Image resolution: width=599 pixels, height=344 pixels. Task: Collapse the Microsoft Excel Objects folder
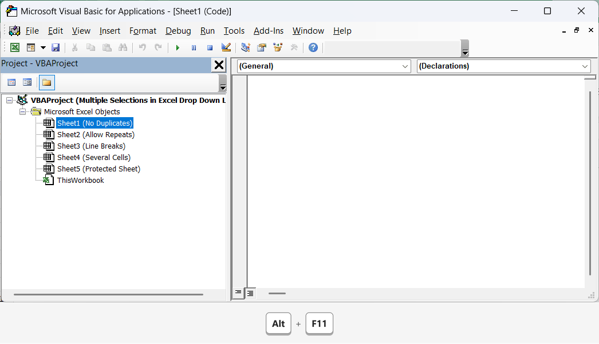[22, 112]
